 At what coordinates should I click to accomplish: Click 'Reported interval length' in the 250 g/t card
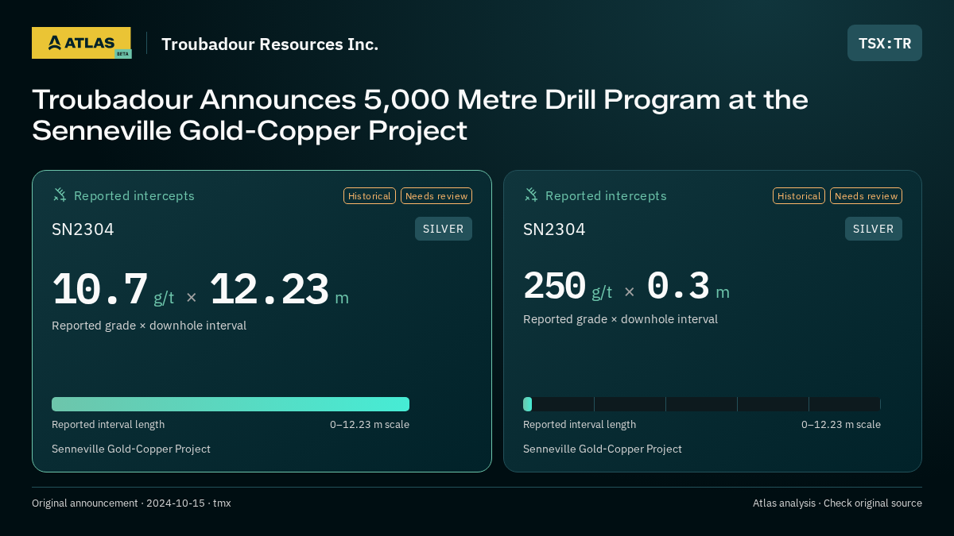[x=580, y=425]
